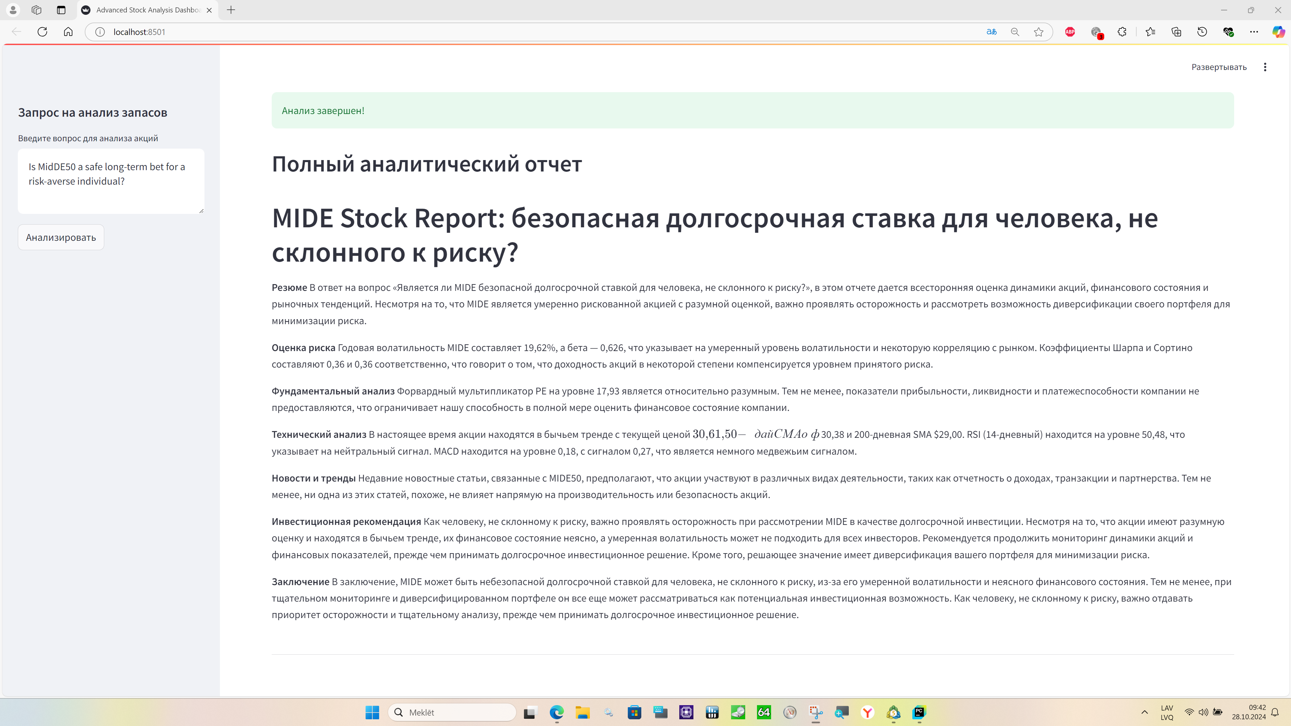Open the Extensions puzzle icon

pos(1122,32)
